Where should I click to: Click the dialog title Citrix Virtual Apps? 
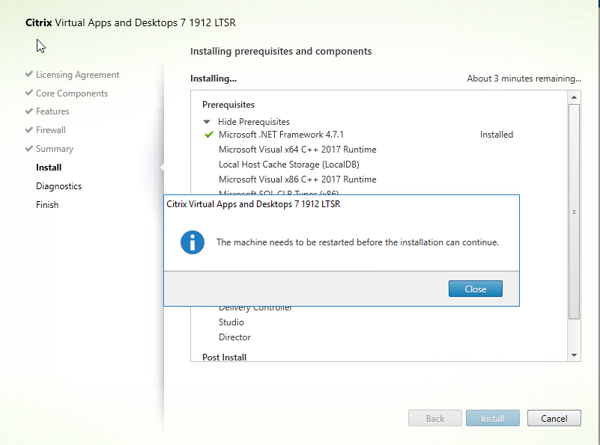[x=253, y=204]
